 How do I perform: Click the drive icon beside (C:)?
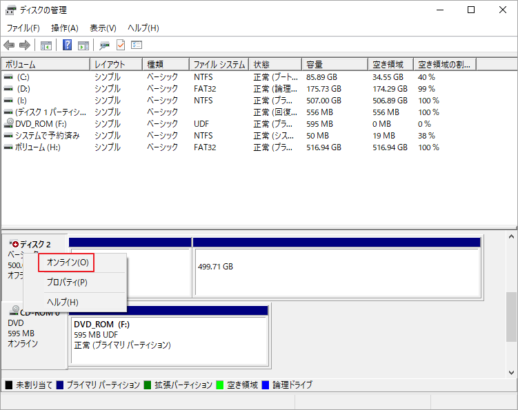[8, 77]
